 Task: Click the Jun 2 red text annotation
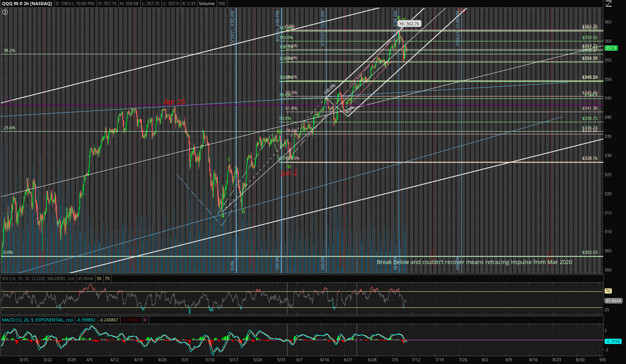[289, 173]
